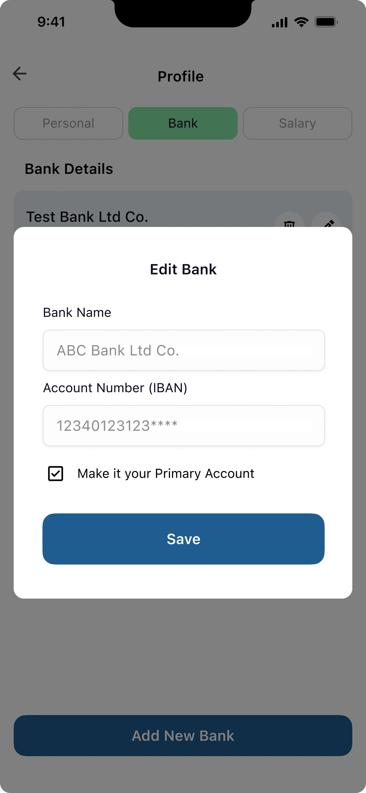The width and height of the screenshot is (366, 793).
Task: Tap the battery status icon
Action: [x=326, y=22]
